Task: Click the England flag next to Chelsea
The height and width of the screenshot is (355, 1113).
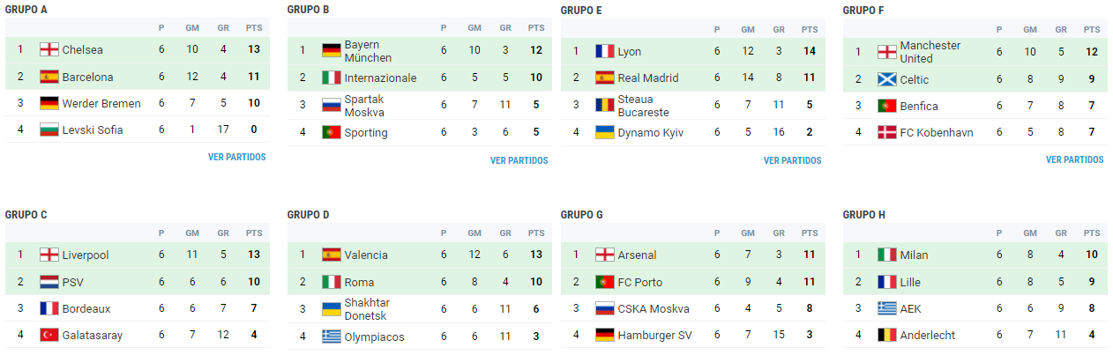Action: click(49, 50)
